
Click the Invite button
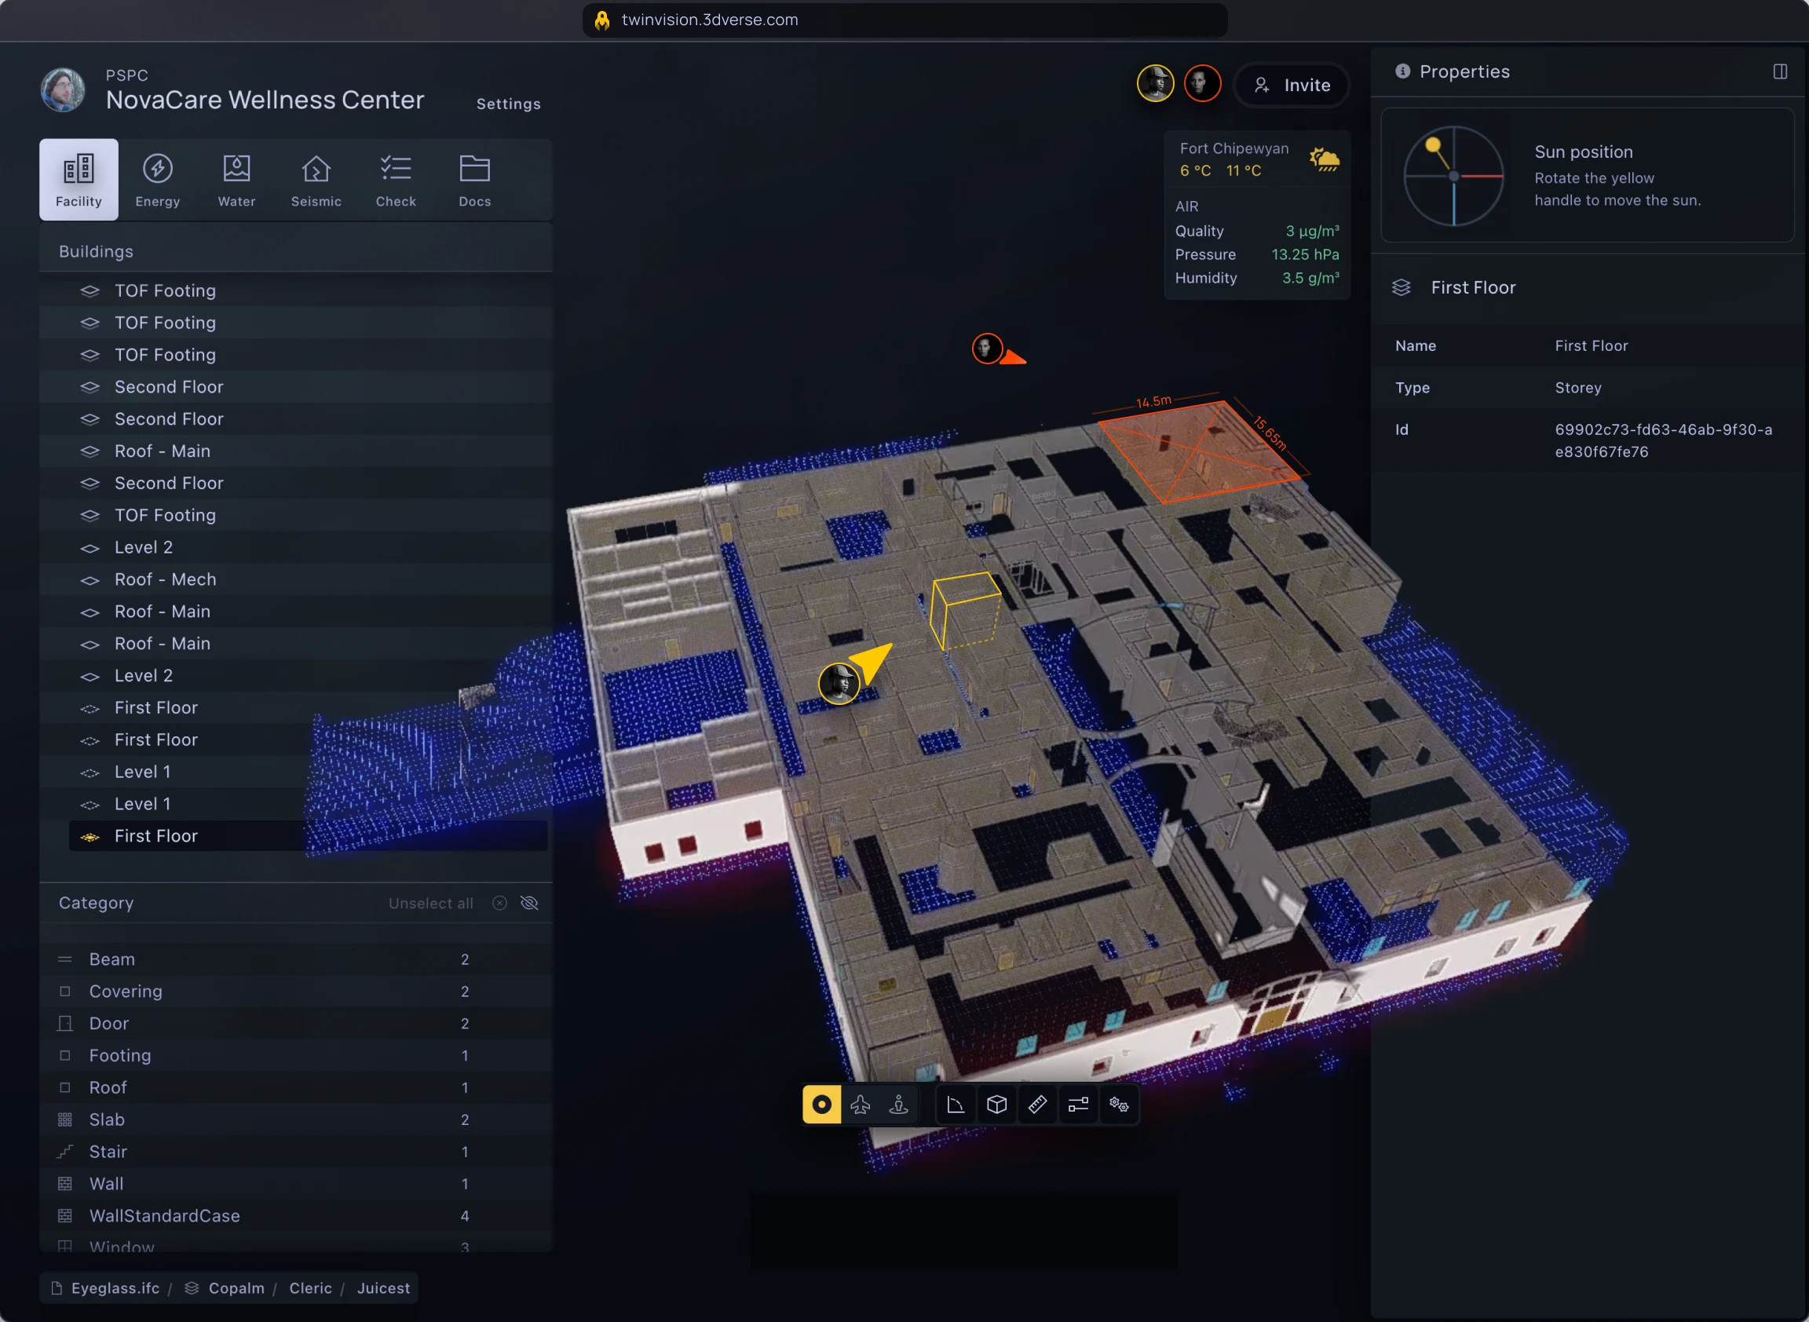tap(1291, 85)
